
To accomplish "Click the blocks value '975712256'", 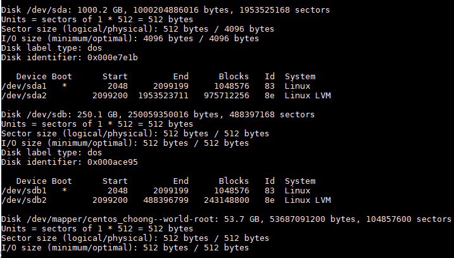I will coord(227,96).
